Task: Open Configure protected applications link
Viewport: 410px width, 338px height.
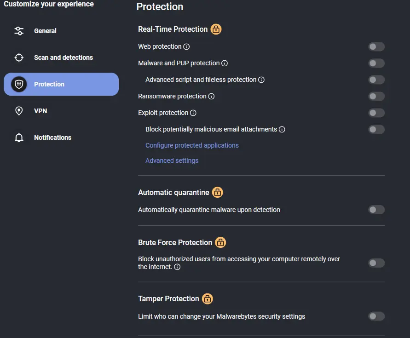Action: click(192, 145)
